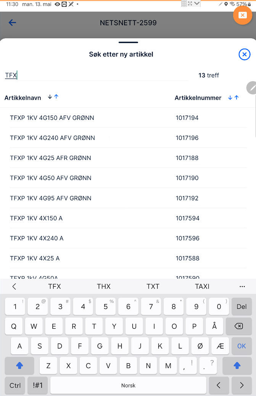Sort Artikkelnummer ascending with up arrow
Screen dimensions: 256x396
(x=237, y=98)
